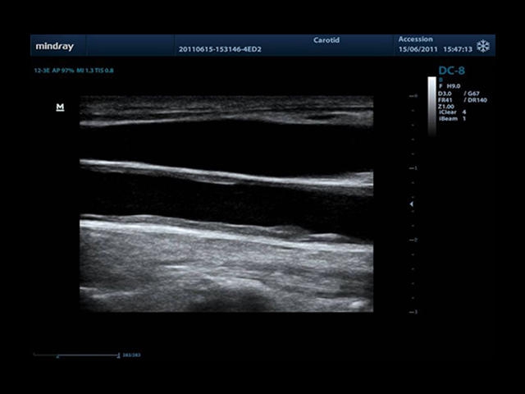Click the time 15:47:13
The width and height of the screenshot is (525, 394).
[x=456, y=49]
